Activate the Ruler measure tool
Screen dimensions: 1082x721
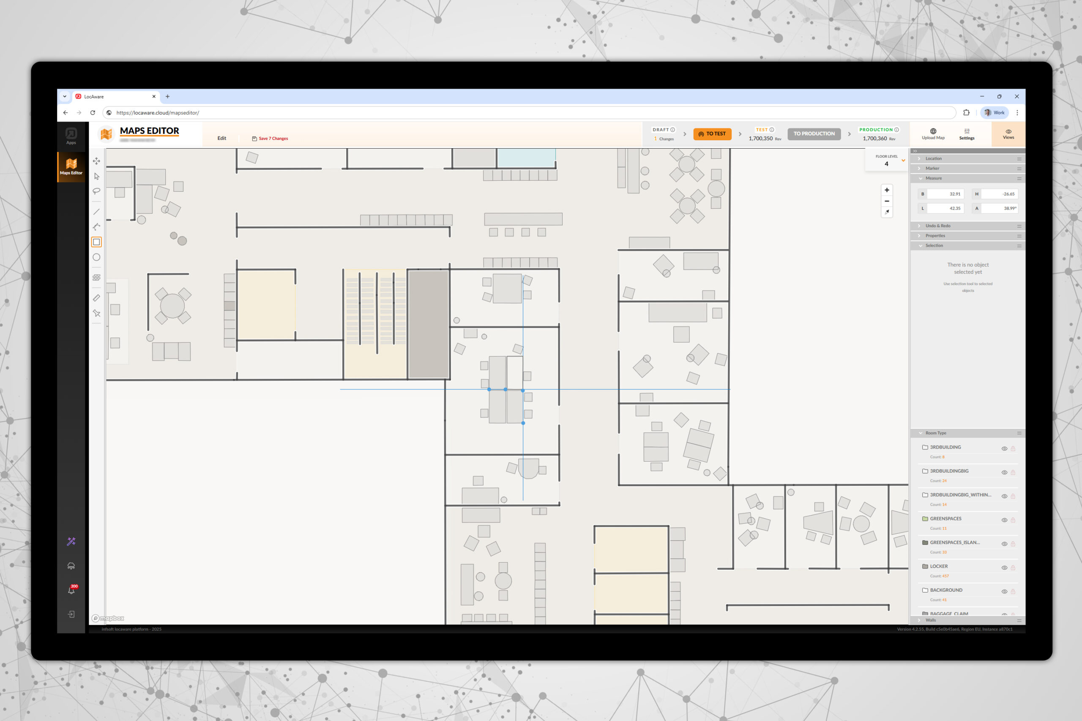[96, 298]
